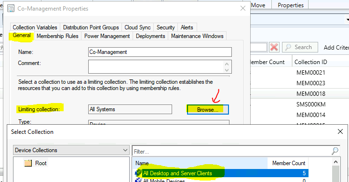Image resolution: width=349 pixels, height=182 pixels.
Task: Click the Filter magnifier icon
Action: (x=335, y=151)
